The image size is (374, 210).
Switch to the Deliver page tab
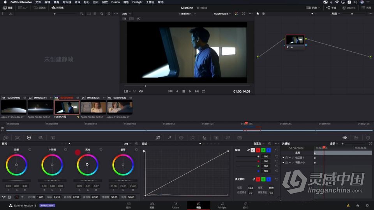pyautogui.click(x=245, y=205)
